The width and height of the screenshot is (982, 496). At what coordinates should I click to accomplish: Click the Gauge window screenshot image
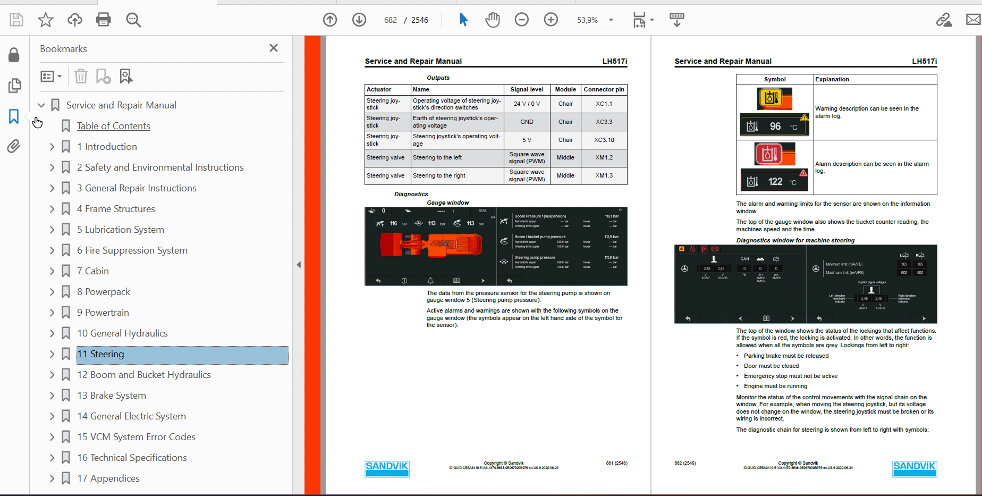tap(496, 246)
